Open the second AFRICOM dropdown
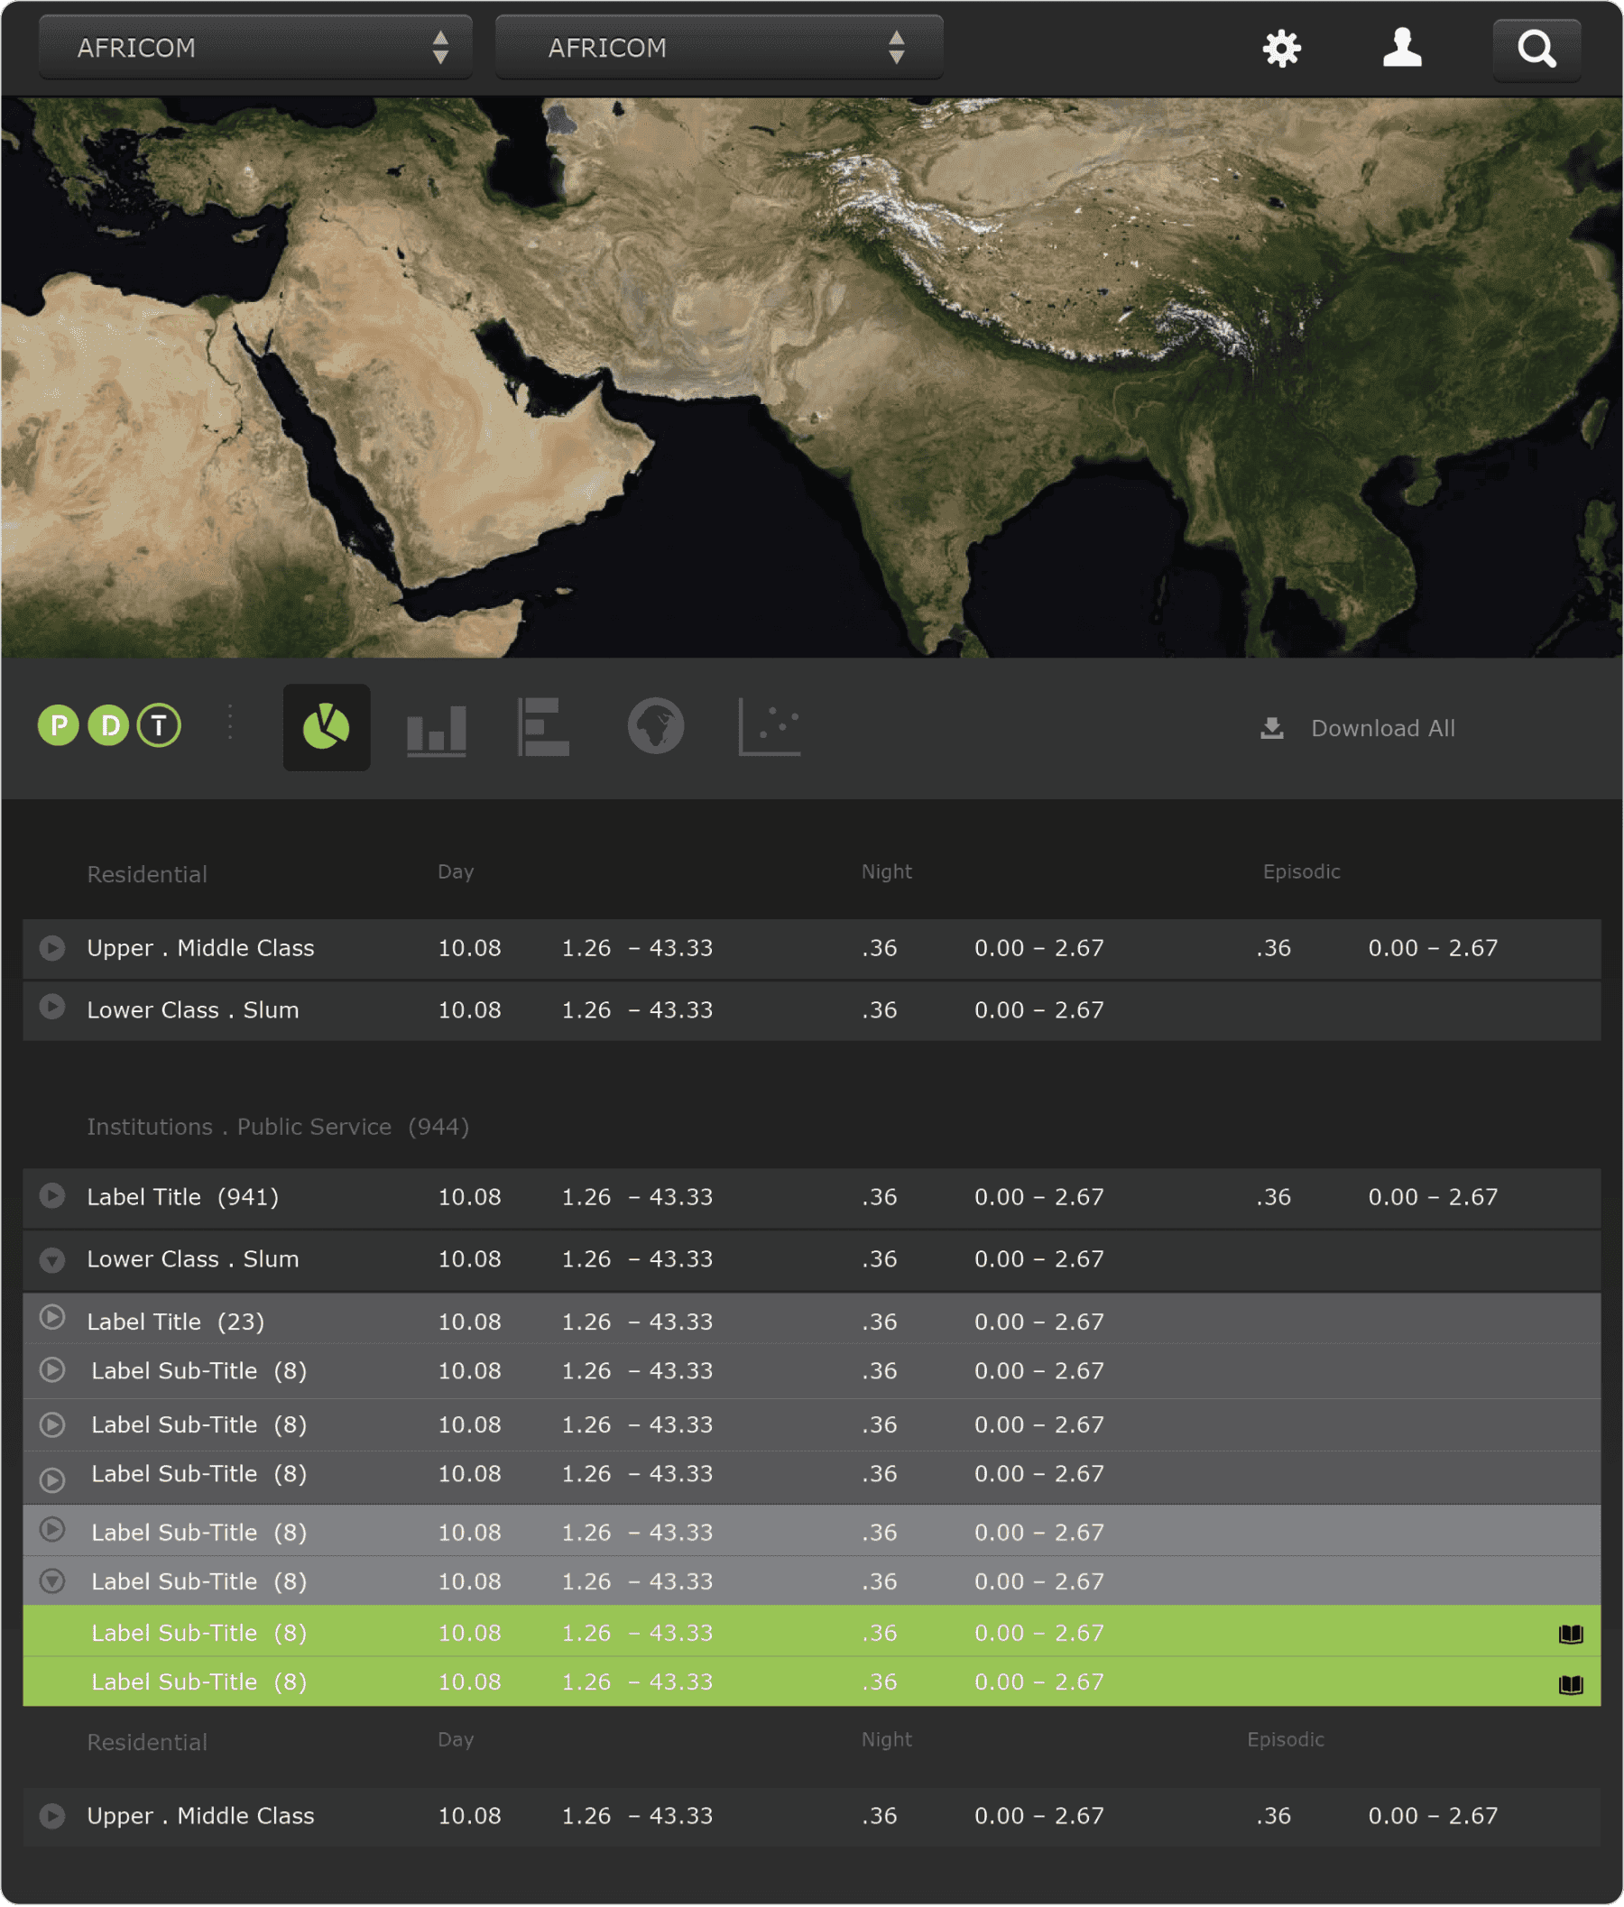The image size is (1624, 1907). (x=719, y=48)
